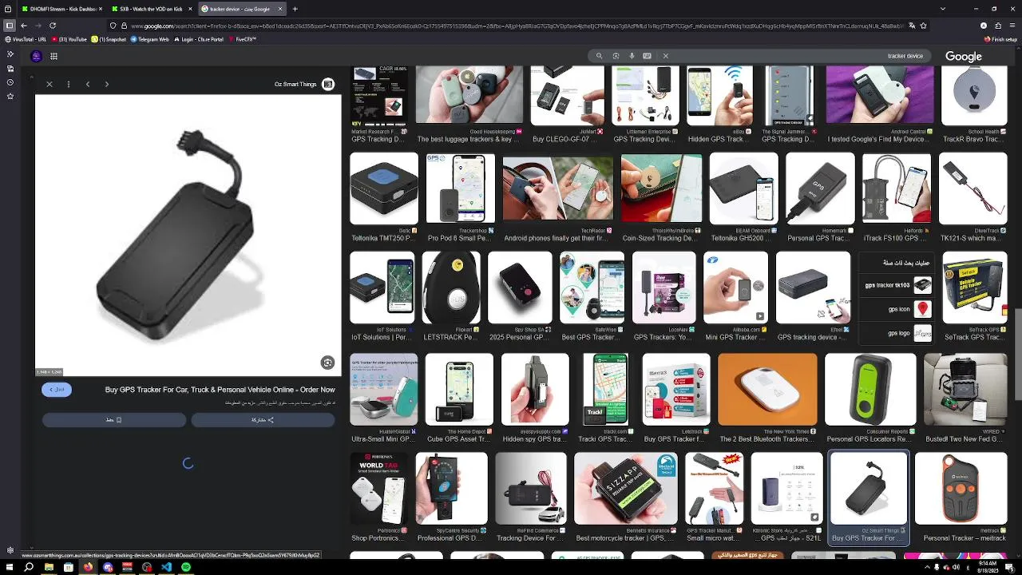Image resolution: width=1022 pixels, height=575 pixels.
Task: Open the VirusTotal - URL bookmark
Action: pyautogui.click(x=26, y=39)
